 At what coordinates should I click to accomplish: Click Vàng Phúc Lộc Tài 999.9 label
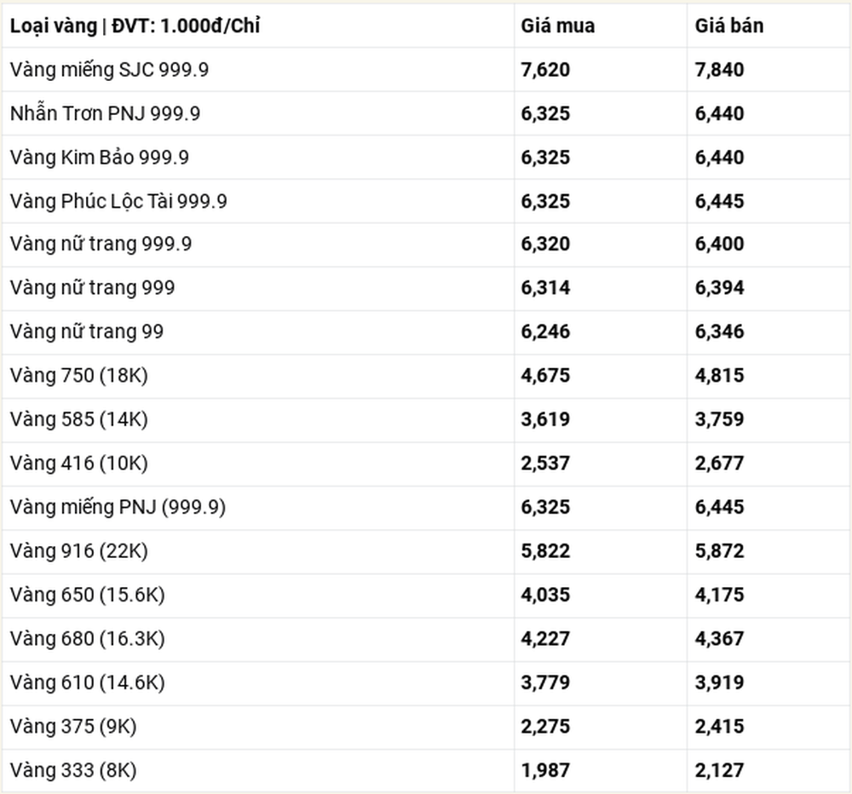coord(118,201)
